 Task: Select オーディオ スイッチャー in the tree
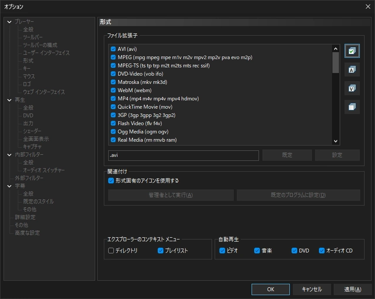(44, 170)
